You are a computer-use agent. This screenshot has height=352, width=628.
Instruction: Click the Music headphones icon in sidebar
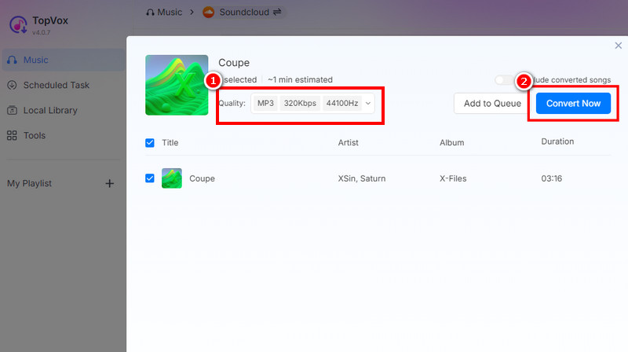click(12, 60)
